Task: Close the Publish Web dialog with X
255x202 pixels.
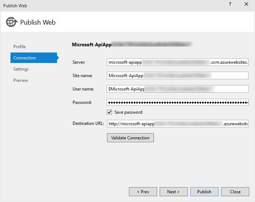Action: tap(246, 4)
